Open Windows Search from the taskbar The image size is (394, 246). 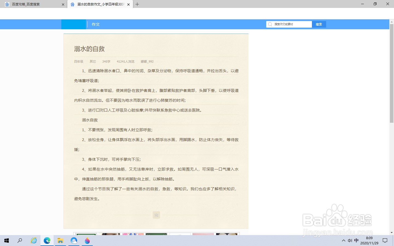(19, 241)
